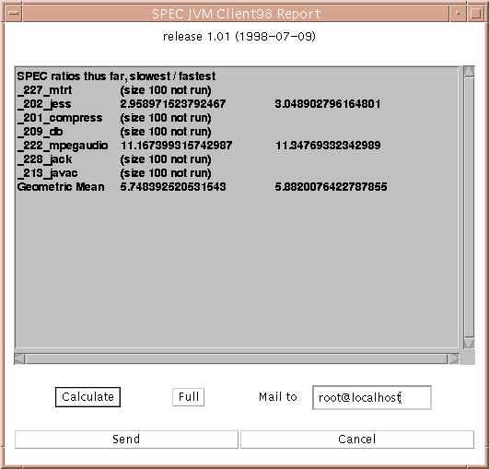Select the Geometric Mean row
This screenshot has width=489, height=469.
pos(202,187)
